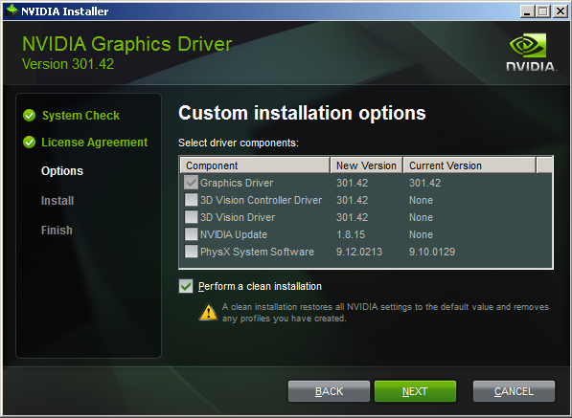Abort setup with the CANCEL button

tap(514, 391)
